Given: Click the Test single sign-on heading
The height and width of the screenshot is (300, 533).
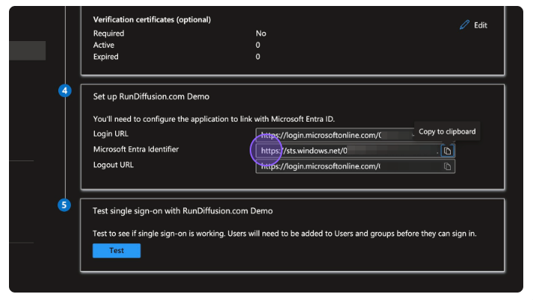Looking at the screenshot, I should pos(182,211).
